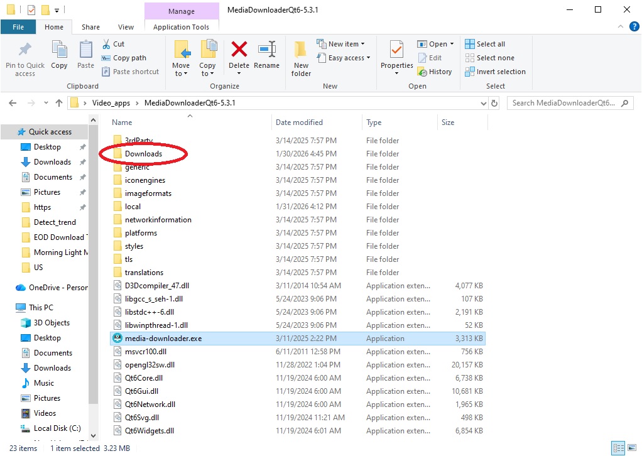
Task: Select the networkinformation folder
Action: (158, 220)
